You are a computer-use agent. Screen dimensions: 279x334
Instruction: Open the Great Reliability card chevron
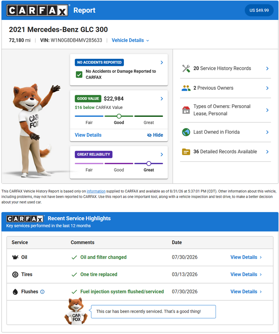pos(162,154)
